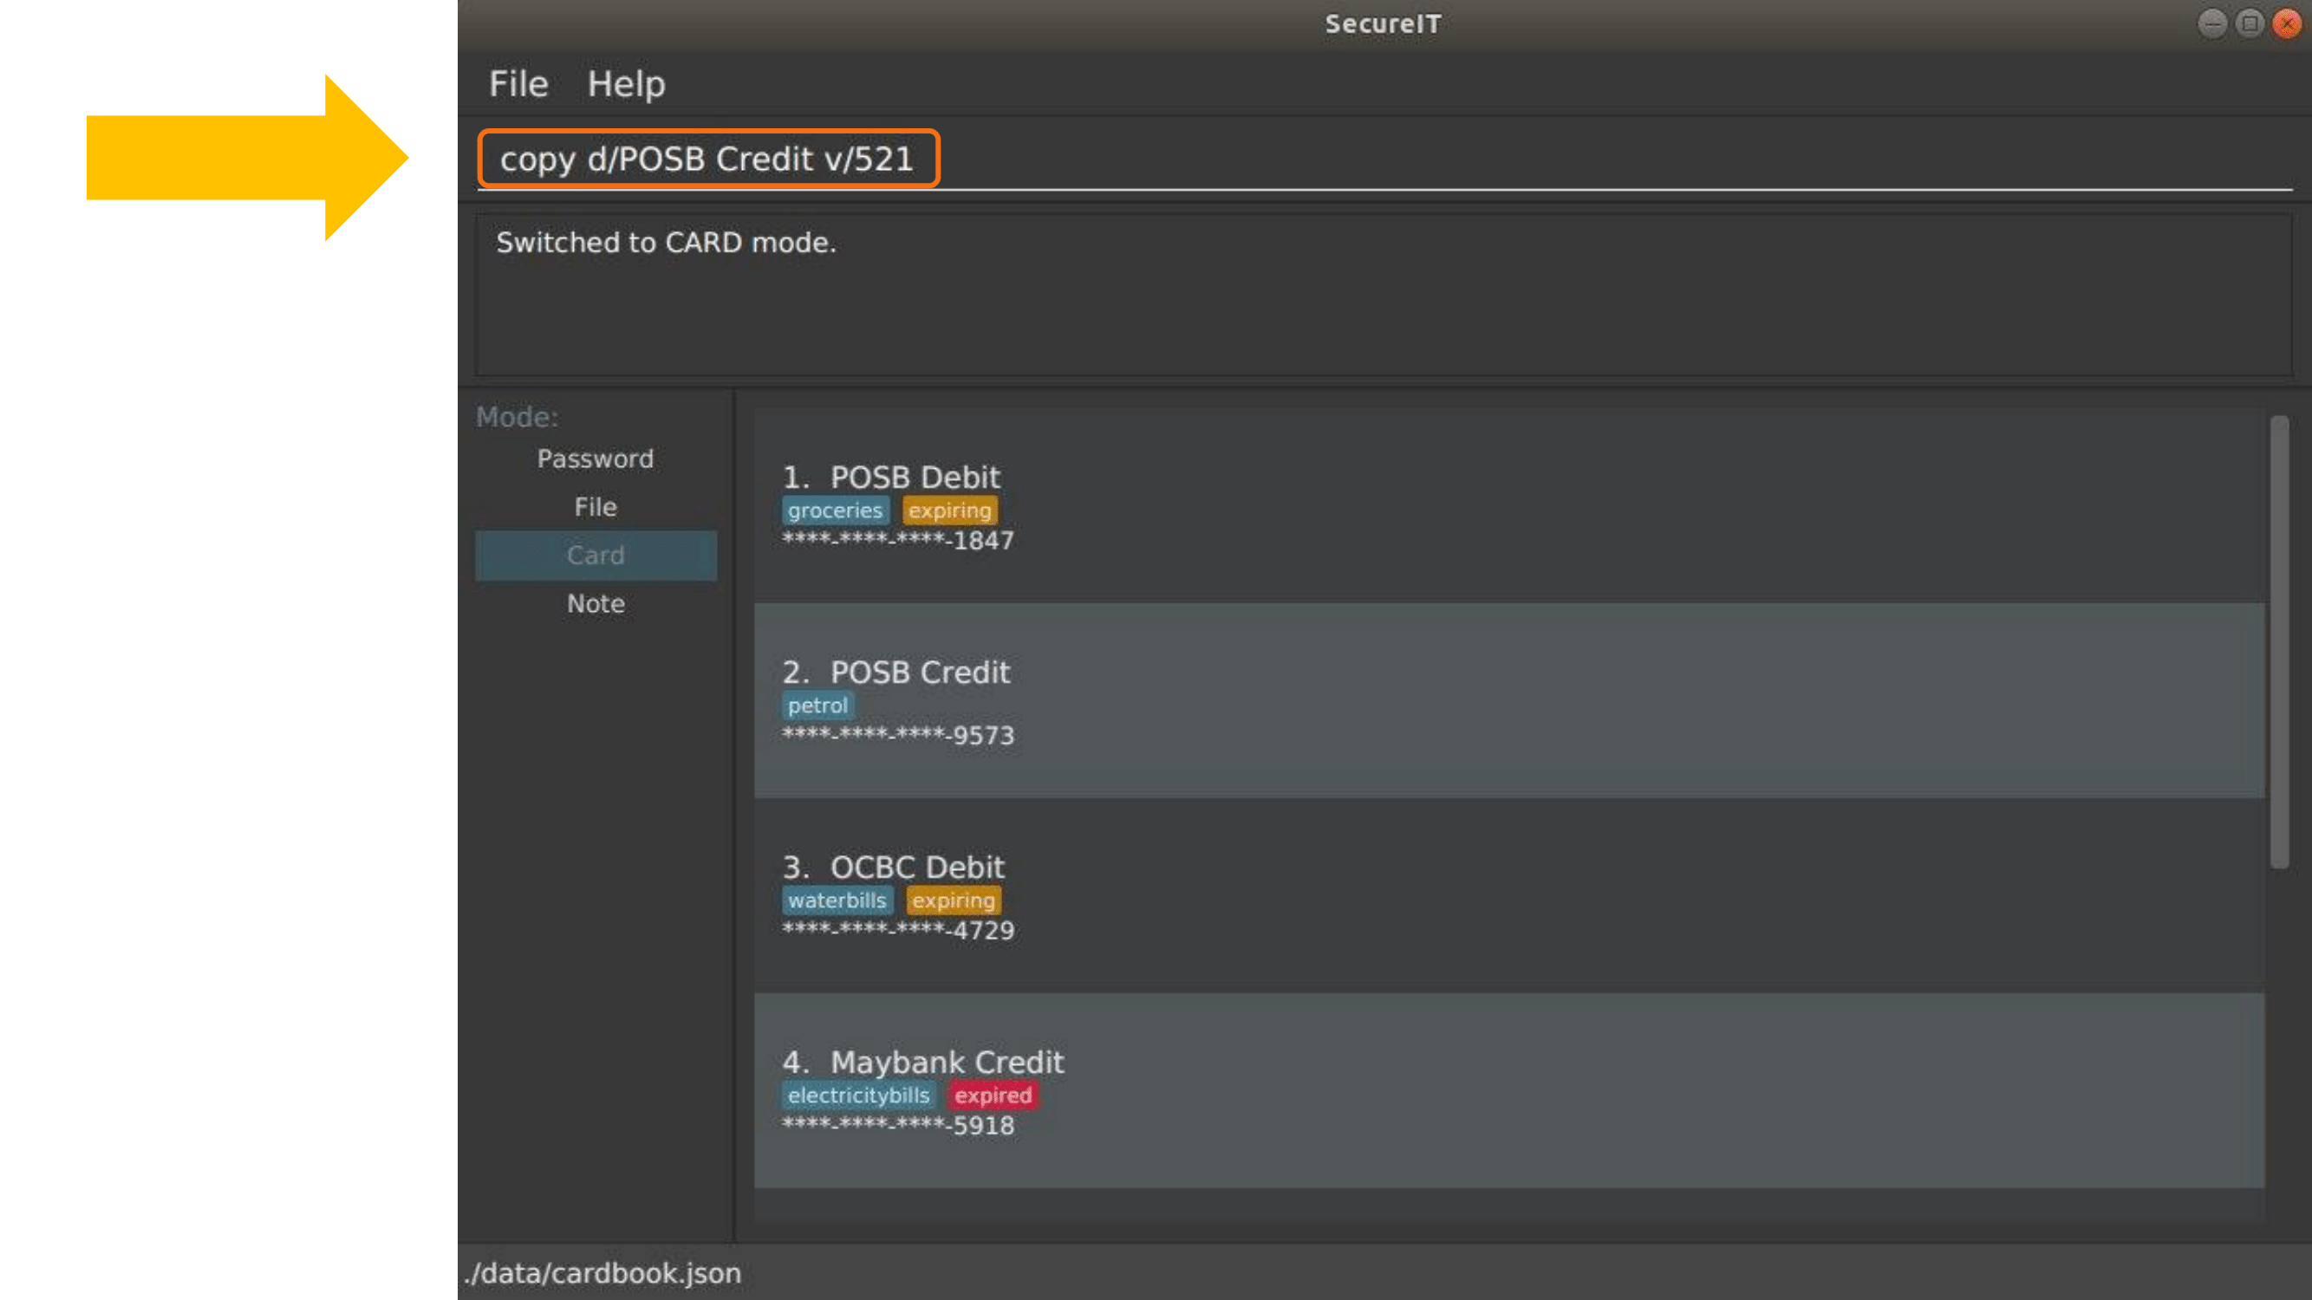This screenshot has height=1300, width=2312.
Task: Click card number ending 9573
Action: [x=897, y=736]
